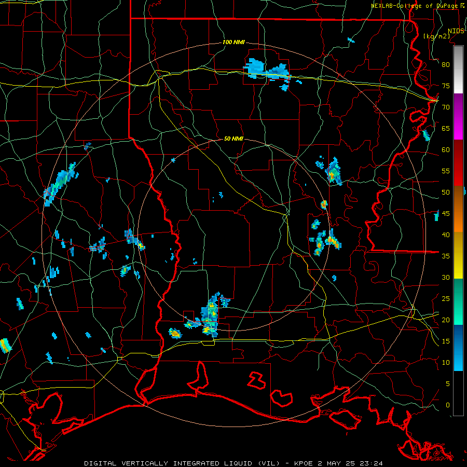Pick the blue segment of the VIL color bar
Viewport: 467px width, 467px height.
pos(458,348)
